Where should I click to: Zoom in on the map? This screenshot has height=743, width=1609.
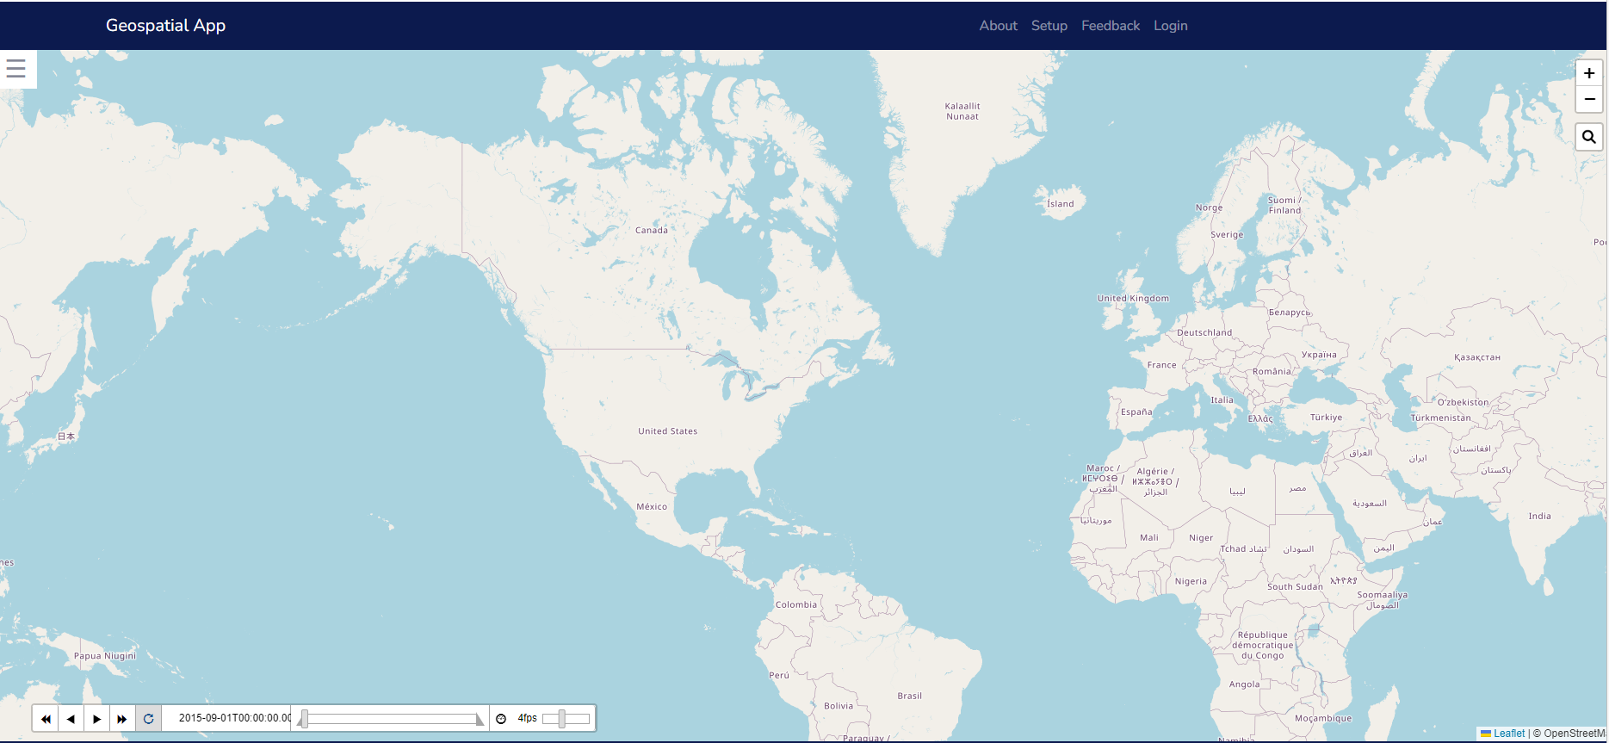pyautogui.click(x=1588, y=73)
